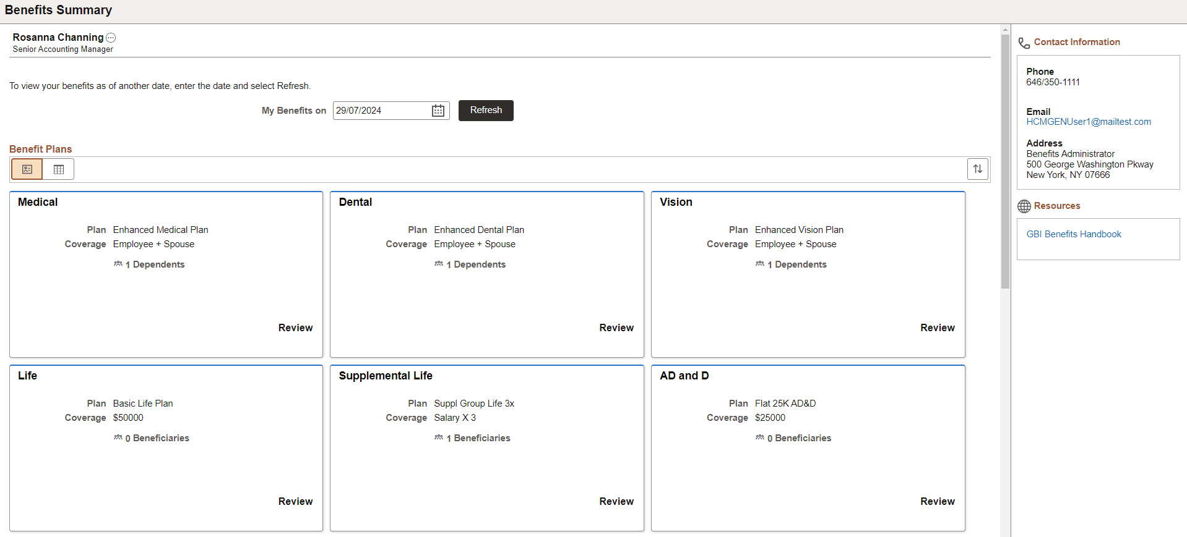Click '1 Dependents' in Vision card
This screenshot has width=1187, height=537.
(x=797, y=264)
